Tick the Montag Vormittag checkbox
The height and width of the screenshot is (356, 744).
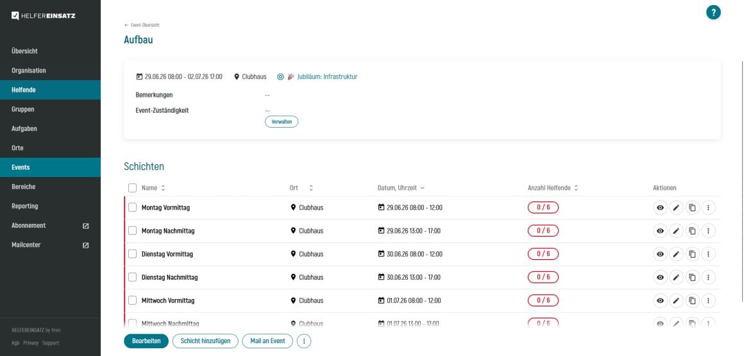[x=133, y=208]
